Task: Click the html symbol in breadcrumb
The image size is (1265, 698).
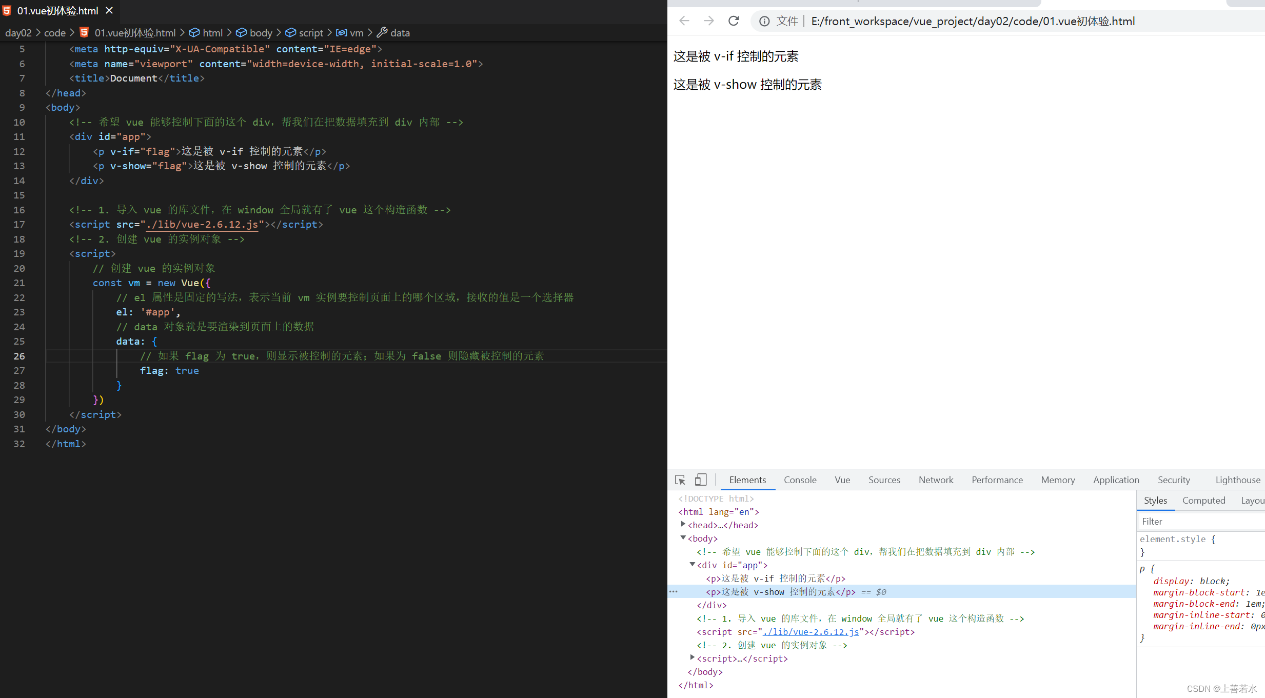Action: tap(206, 33)
